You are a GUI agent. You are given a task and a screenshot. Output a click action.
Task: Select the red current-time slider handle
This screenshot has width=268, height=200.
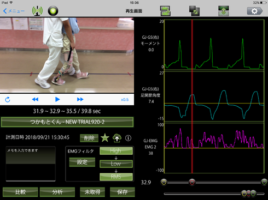pos(192,182)
